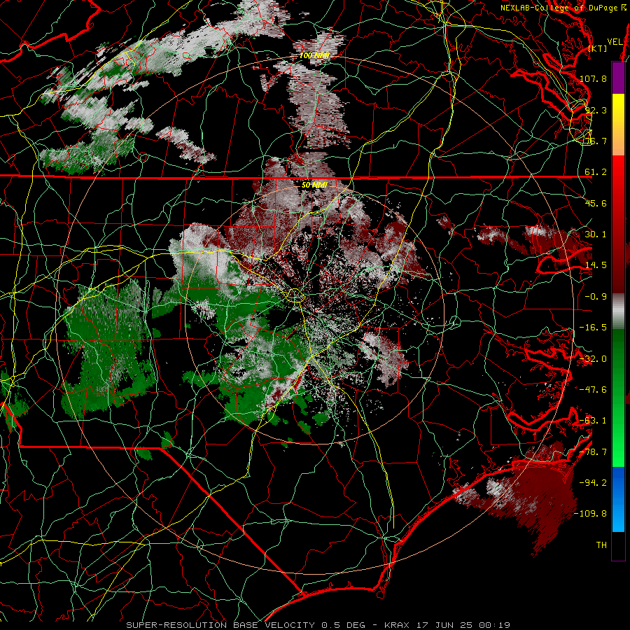Click the 107.8 legend value
The width and height of the screenshot is (630, 630).
593,78
